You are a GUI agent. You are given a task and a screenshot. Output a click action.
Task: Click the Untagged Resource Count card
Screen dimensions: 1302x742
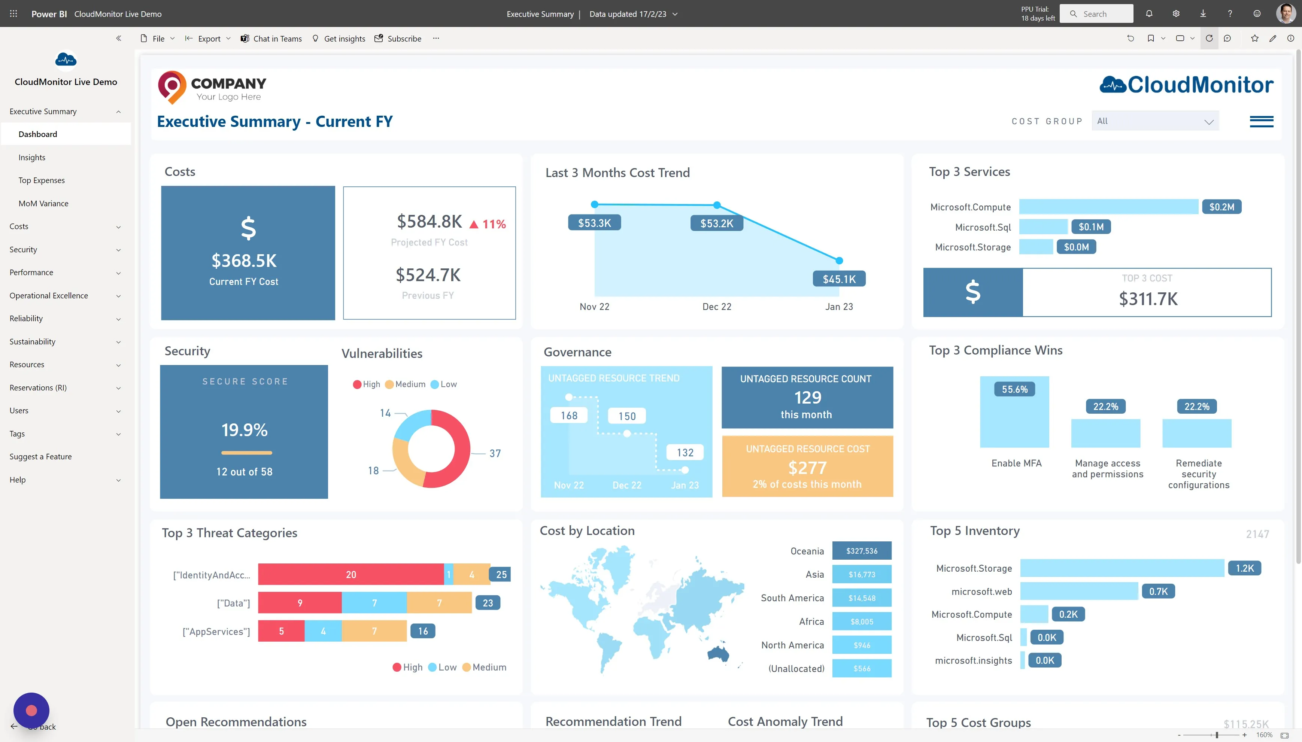click(807, 398)
